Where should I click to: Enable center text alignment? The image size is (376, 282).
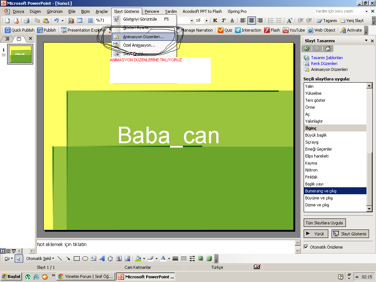click(x=252, y=21)
